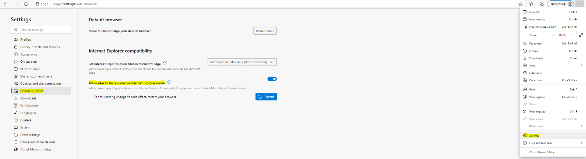Screen dimensions: 586x159
Task: Open Family safety settings
Action: 41,106
